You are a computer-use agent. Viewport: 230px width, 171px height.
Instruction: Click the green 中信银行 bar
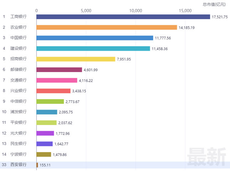click(x=50, y=101)
